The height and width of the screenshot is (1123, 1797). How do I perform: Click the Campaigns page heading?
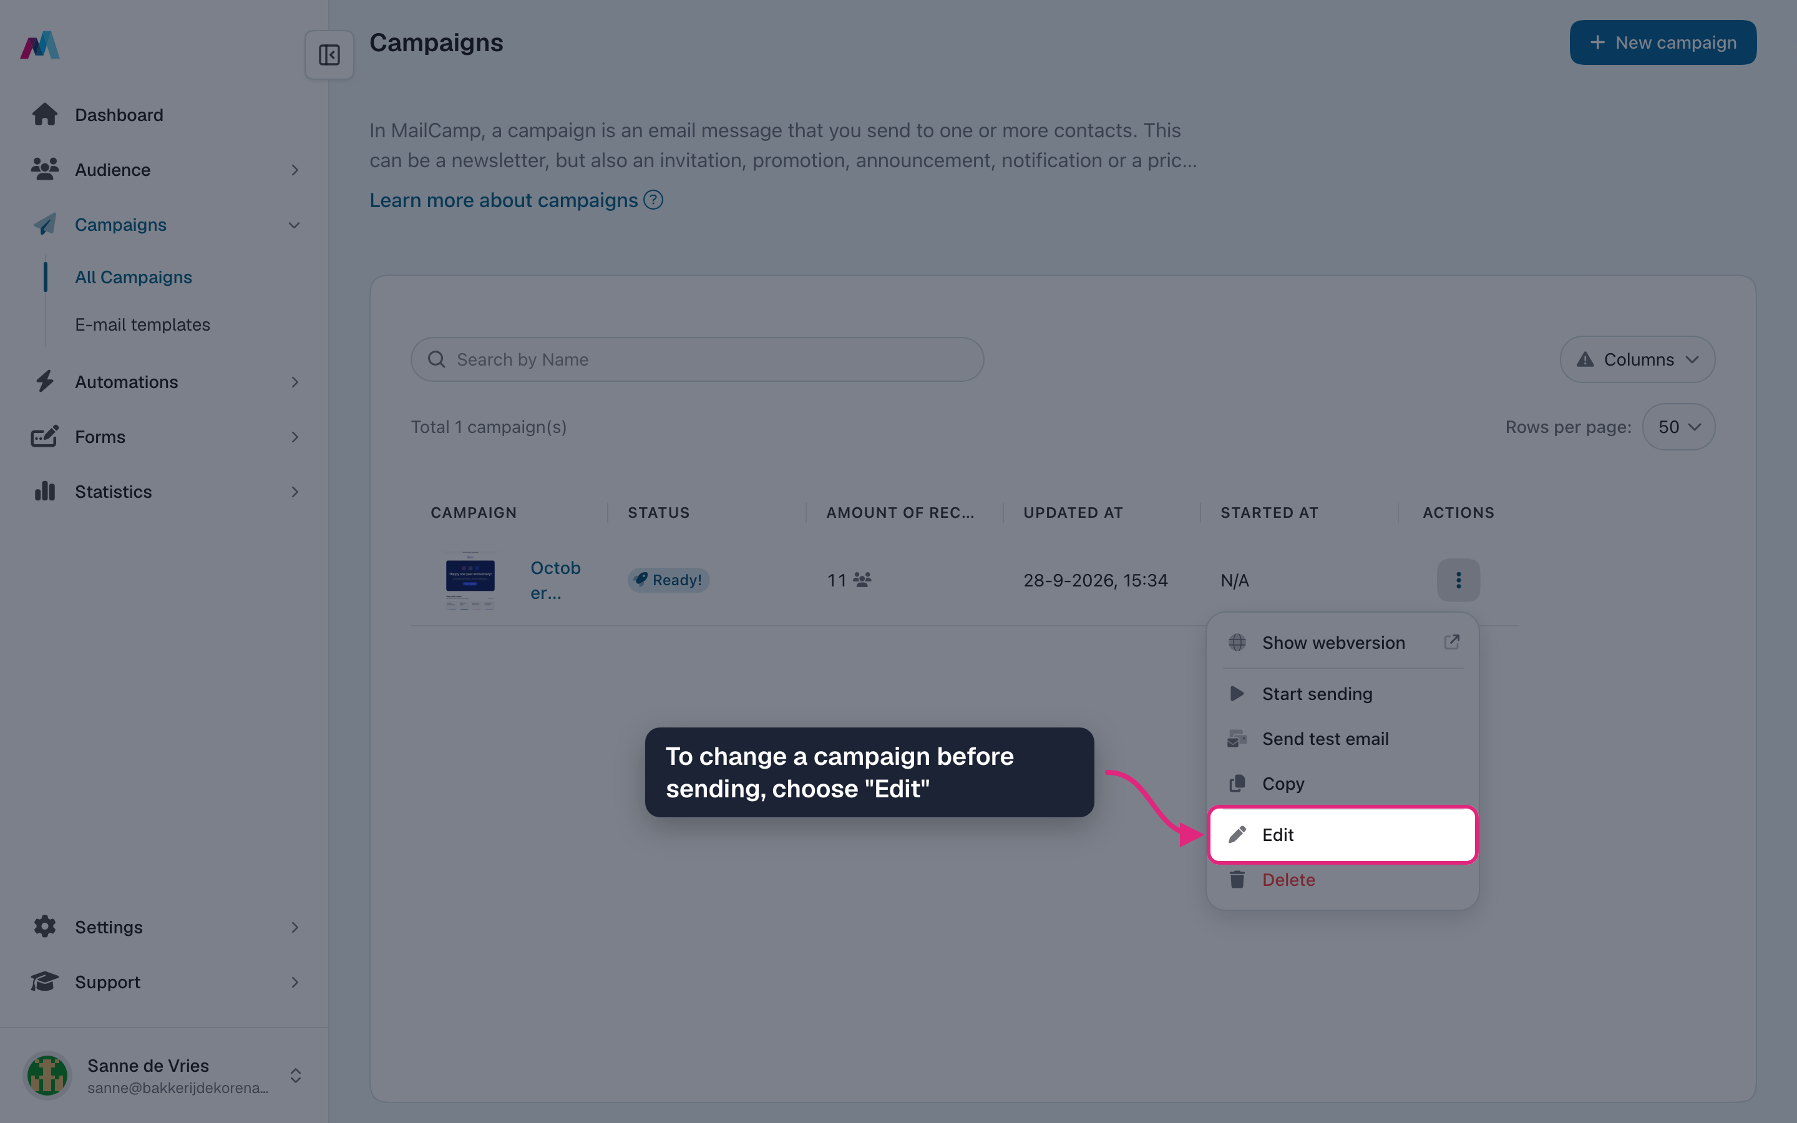click(436, 42)
